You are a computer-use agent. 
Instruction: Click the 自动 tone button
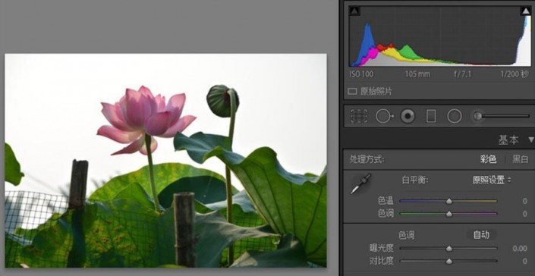click(481, 235)
